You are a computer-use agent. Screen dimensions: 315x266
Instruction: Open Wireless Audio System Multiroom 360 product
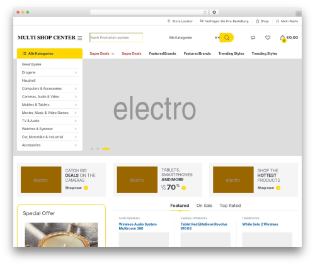tap(138, 226)
